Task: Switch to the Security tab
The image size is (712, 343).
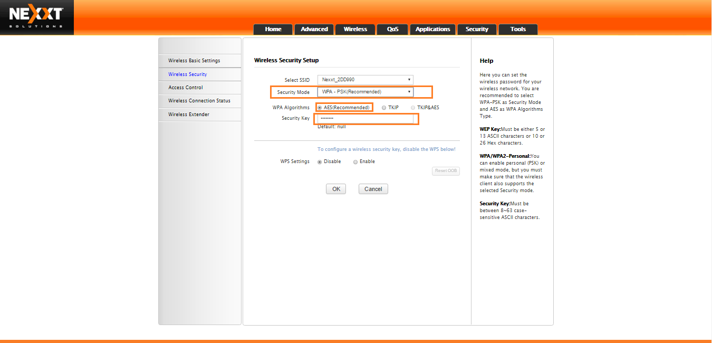Action: [x=477, y=30]
